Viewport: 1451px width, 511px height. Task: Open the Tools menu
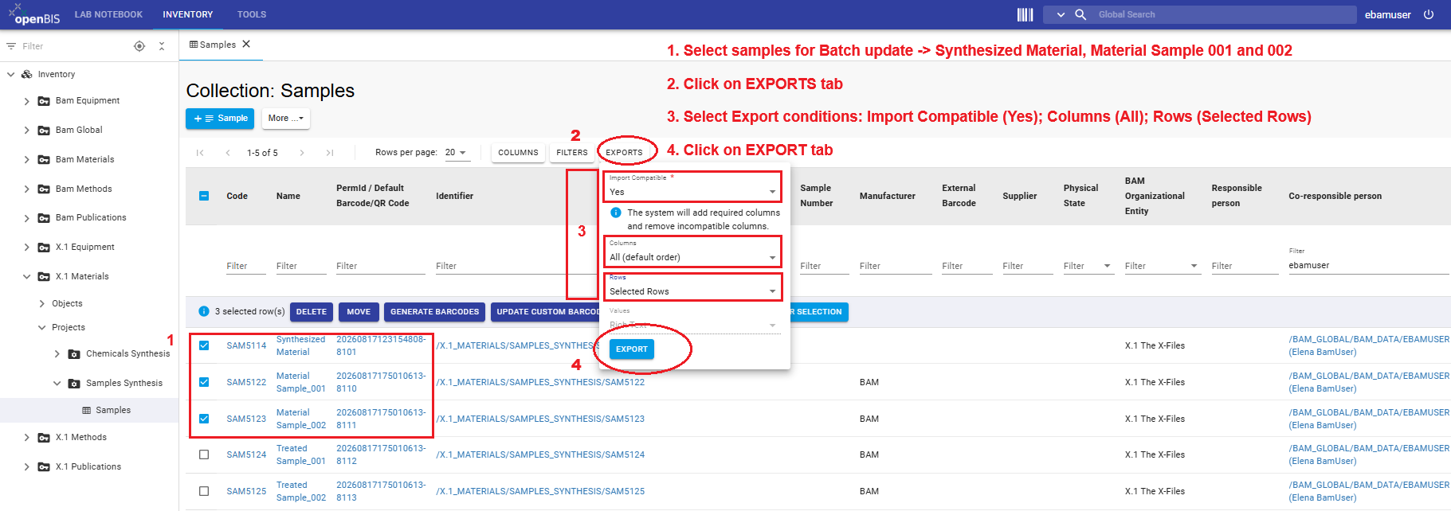(252, 14)
